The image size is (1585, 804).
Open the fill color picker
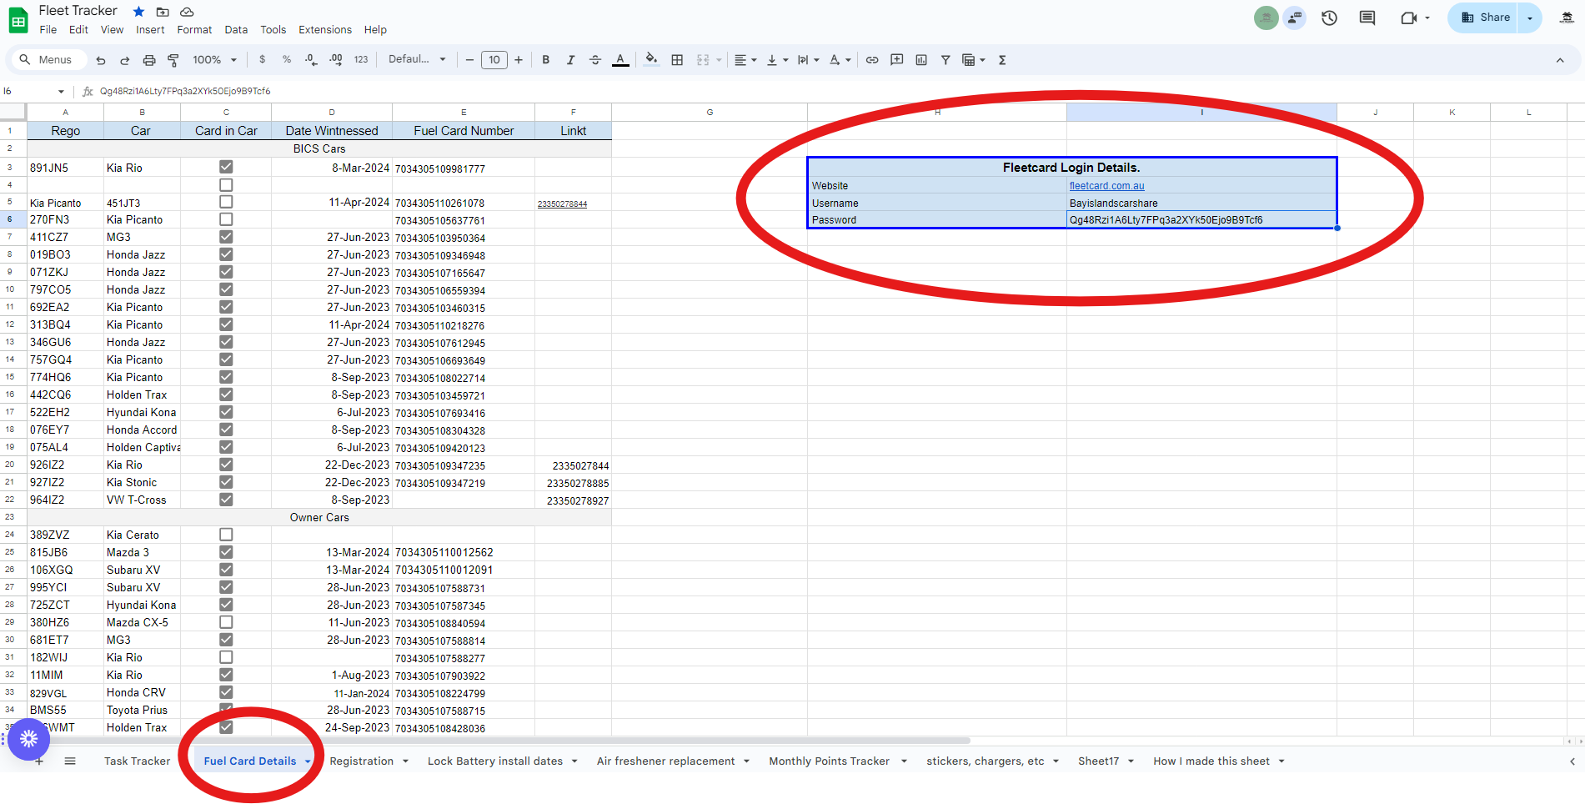click(x=652, y=60)
